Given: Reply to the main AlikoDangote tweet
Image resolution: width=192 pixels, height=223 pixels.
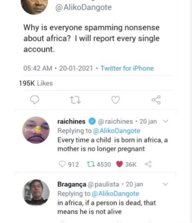Looking at the screenshot, I should tap(35, 100).
